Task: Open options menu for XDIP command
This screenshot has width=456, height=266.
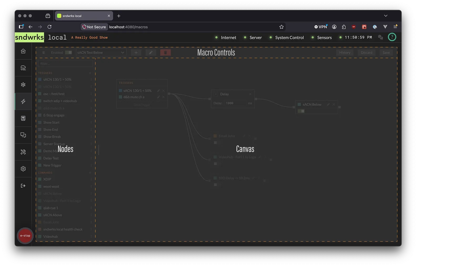Action: point(91,179)
